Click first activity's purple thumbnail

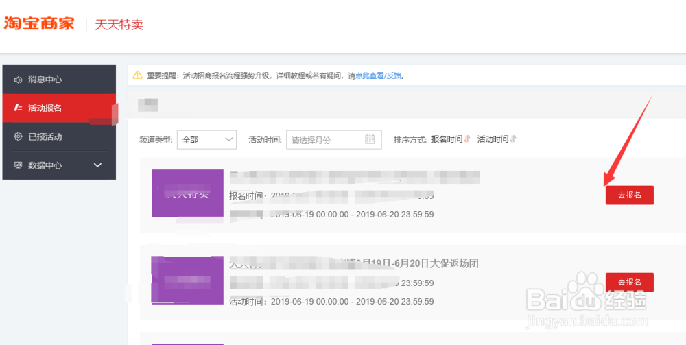click(187, 193)
